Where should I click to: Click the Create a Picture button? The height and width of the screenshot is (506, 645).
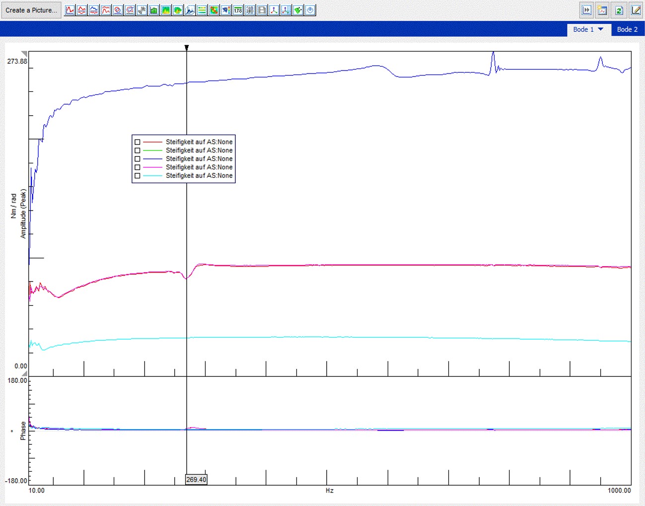(31, 10)
